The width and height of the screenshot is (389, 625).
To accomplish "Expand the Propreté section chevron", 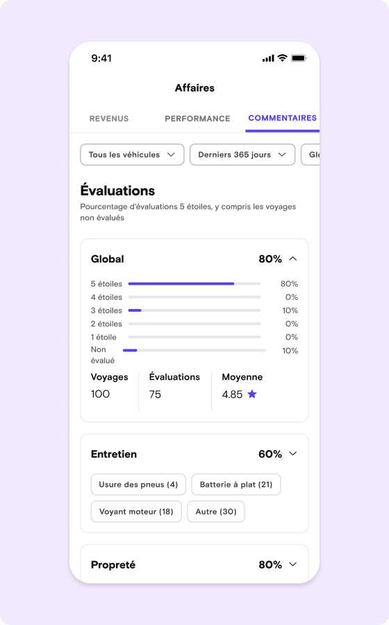I will pos(293,565).
